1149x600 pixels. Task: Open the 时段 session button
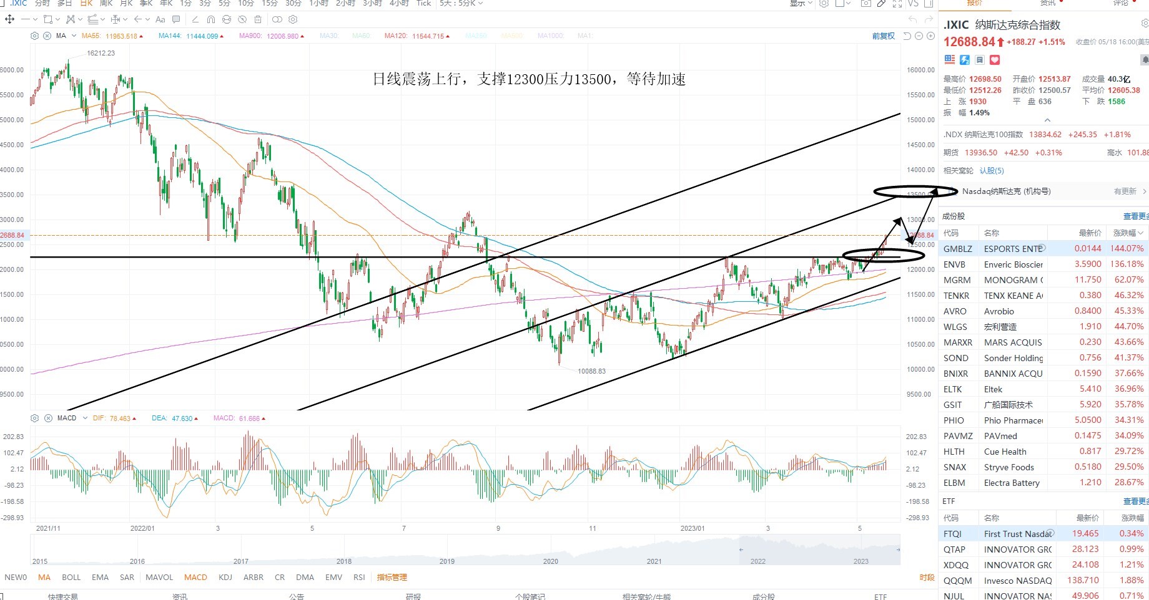(x=927, y=577)
